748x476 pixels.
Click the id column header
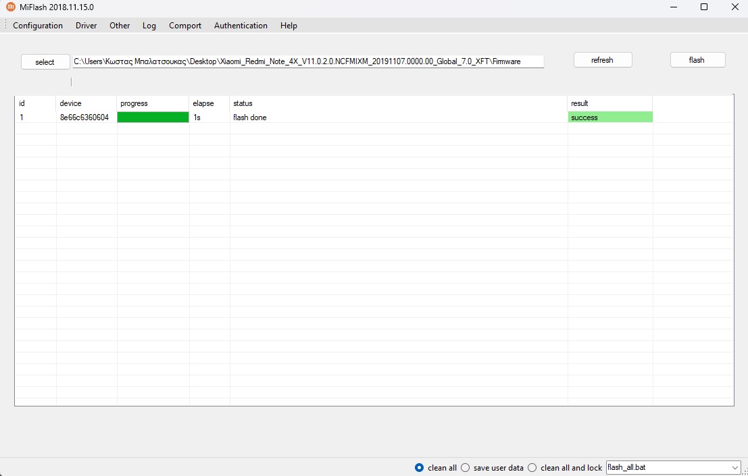pyautogui.click(x=36, y=103)
